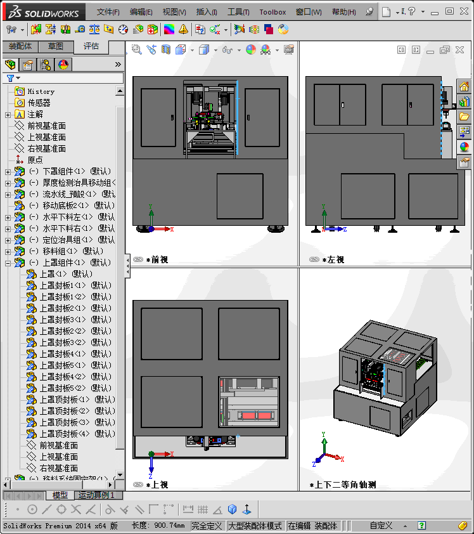Click the status bar help icon
The height and width of the screenshot is (534, 474).
pos(421,526)
